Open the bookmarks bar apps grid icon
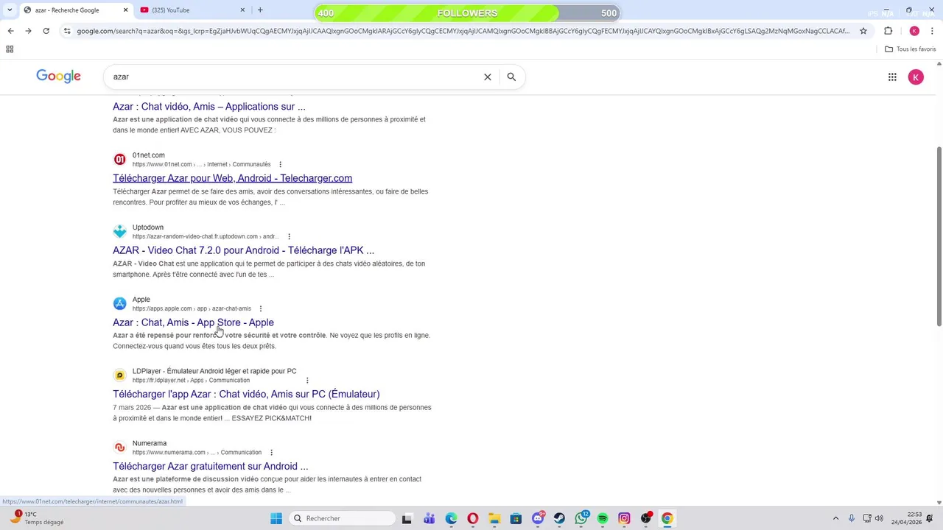Screen dimensions: 943x530 coord(10,49)
